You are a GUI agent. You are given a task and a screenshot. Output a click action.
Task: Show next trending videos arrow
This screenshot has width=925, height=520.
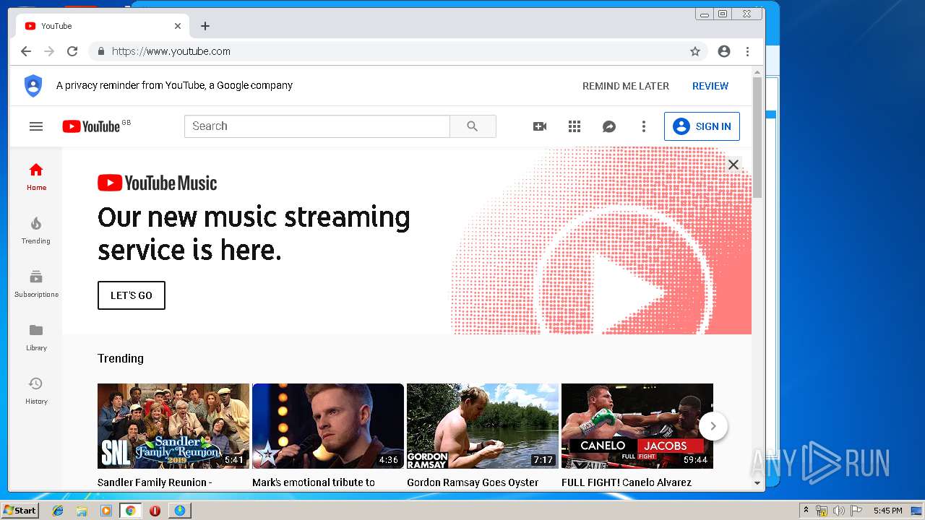(713, 426)
